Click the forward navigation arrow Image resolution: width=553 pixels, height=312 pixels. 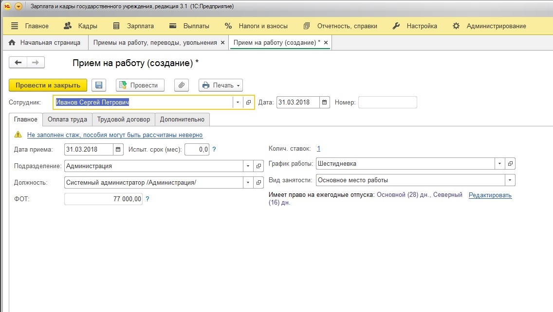[x=36, y=62]
